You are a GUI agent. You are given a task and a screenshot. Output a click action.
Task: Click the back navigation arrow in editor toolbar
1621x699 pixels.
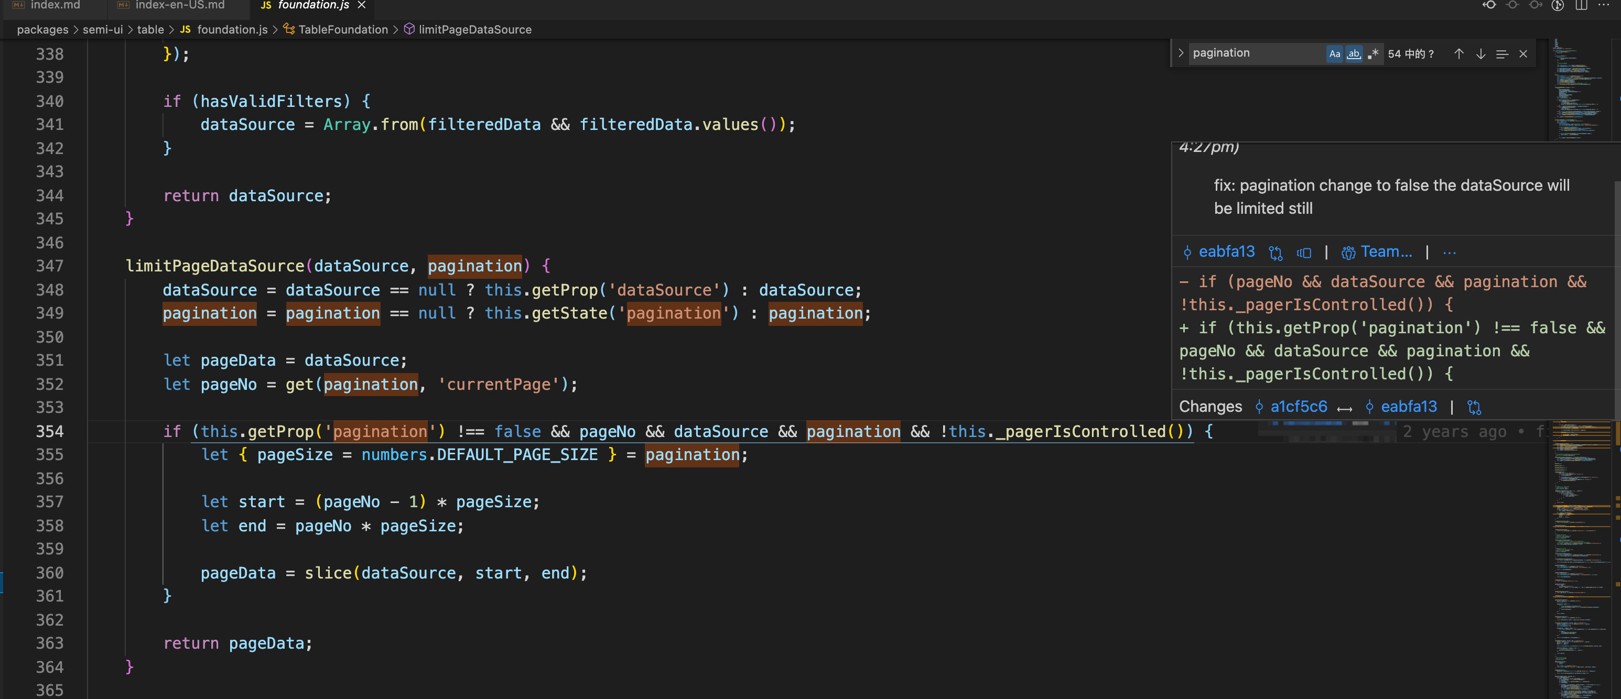(x=1490, y=5)
